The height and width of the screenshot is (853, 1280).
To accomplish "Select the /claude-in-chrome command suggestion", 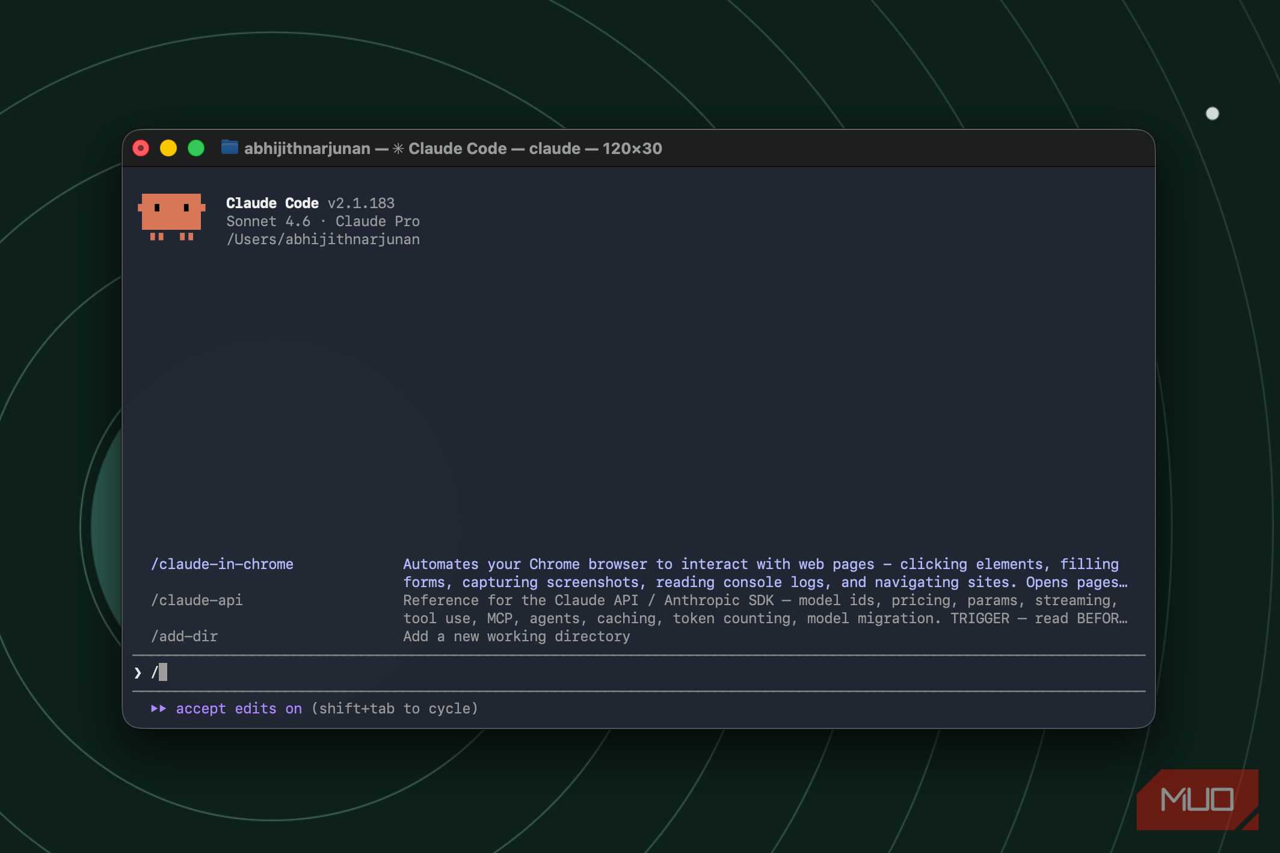I will click(x=222, y=564).
